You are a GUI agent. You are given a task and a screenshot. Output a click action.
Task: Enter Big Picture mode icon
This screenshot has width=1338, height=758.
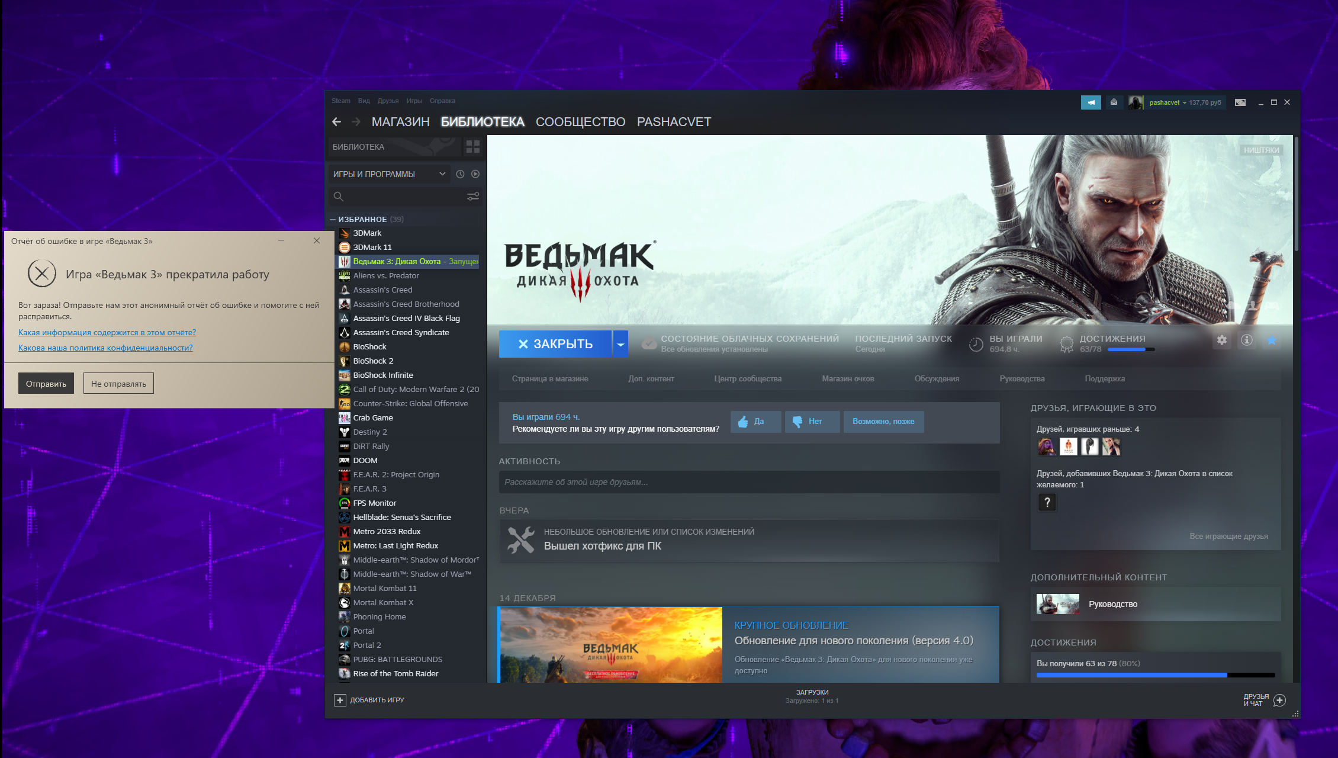1240,102
